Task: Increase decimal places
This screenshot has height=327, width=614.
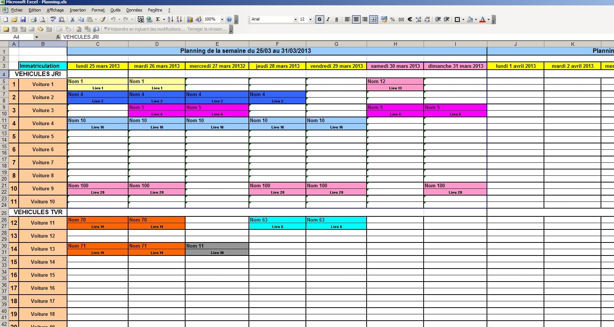Action: [x=418, y=19]
